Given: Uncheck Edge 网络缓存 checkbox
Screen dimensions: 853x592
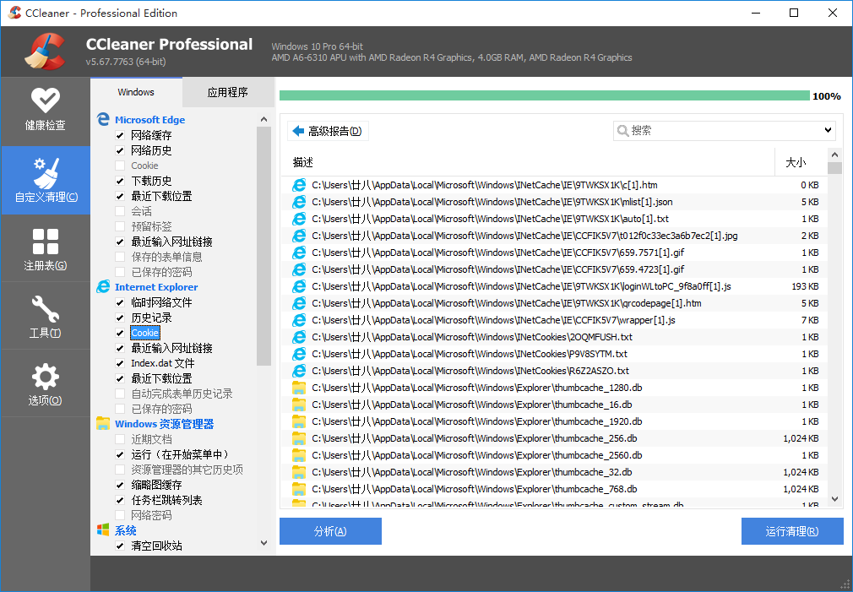Looking at the screenshot, I should (120, 135).
